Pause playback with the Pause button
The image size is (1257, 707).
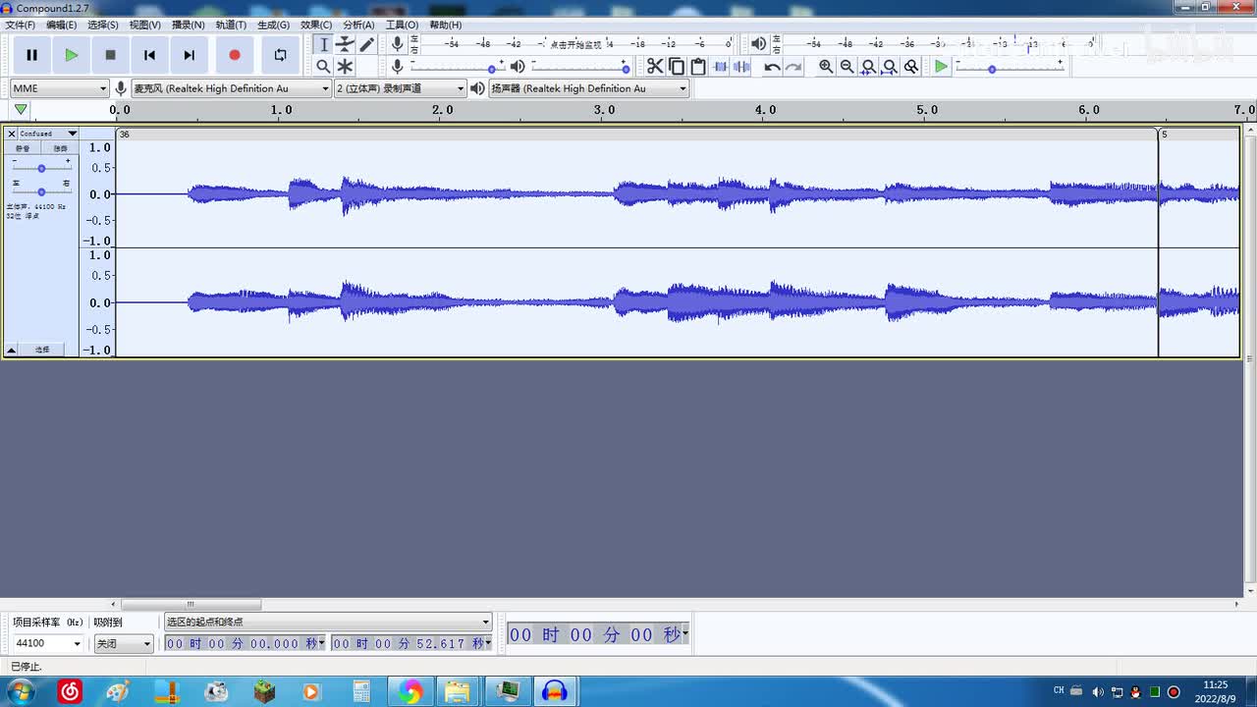31,55
